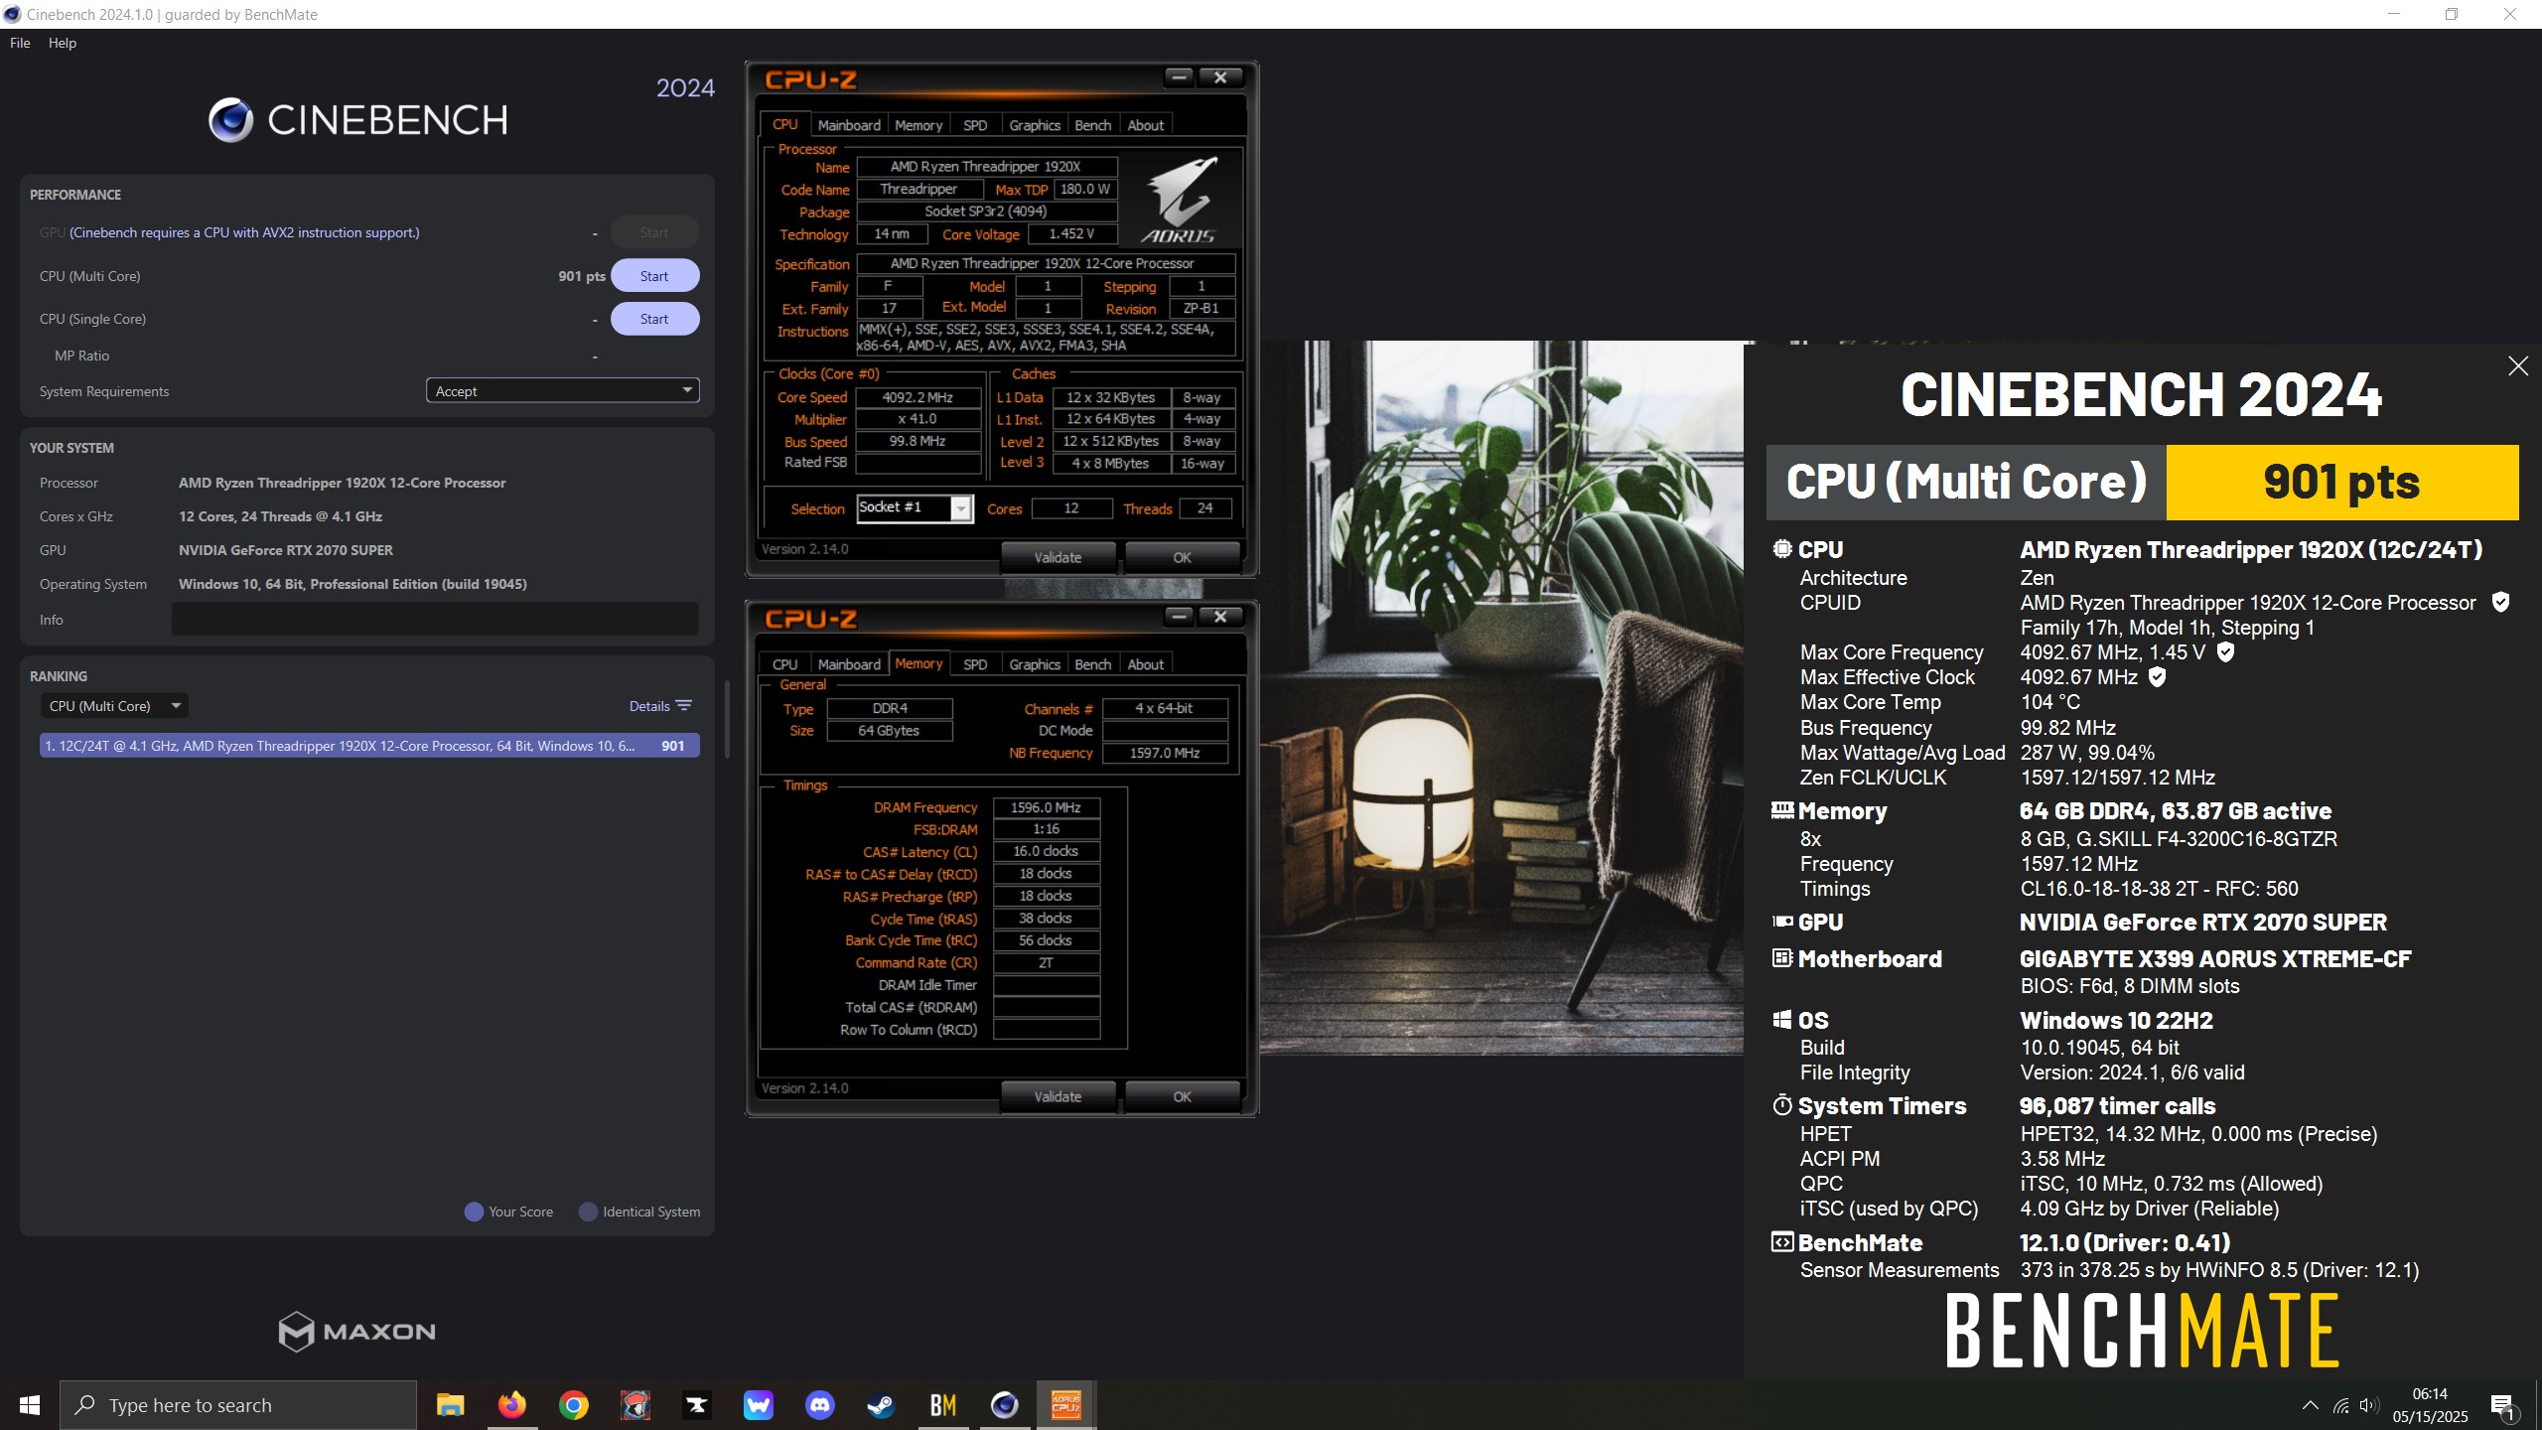Open the Socket #1 selection dropdown
This screenshot has height=1430, width=2542.
click(x=914, y=508)
